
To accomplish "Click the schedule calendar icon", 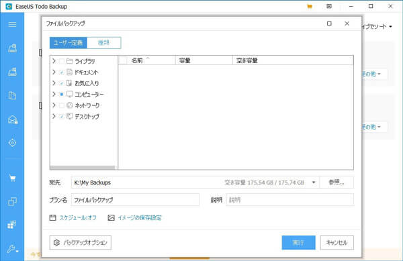I will click(x=52, y=217).
